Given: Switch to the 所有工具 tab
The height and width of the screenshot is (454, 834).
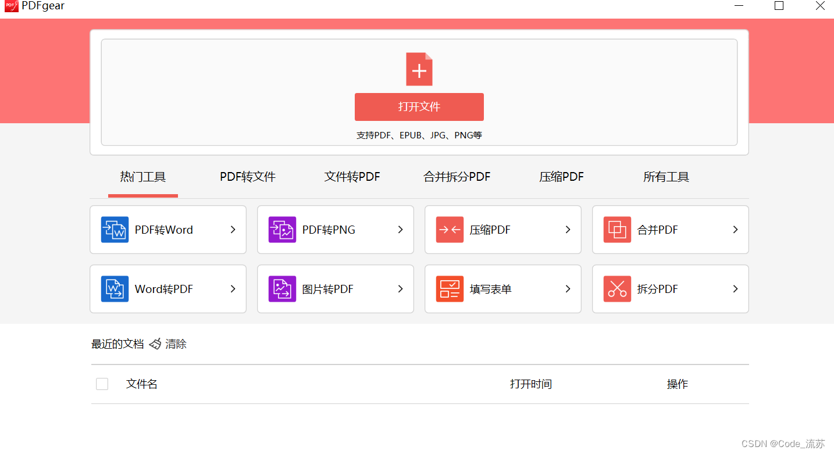Looking at the screenshot, I should (666, 177).
